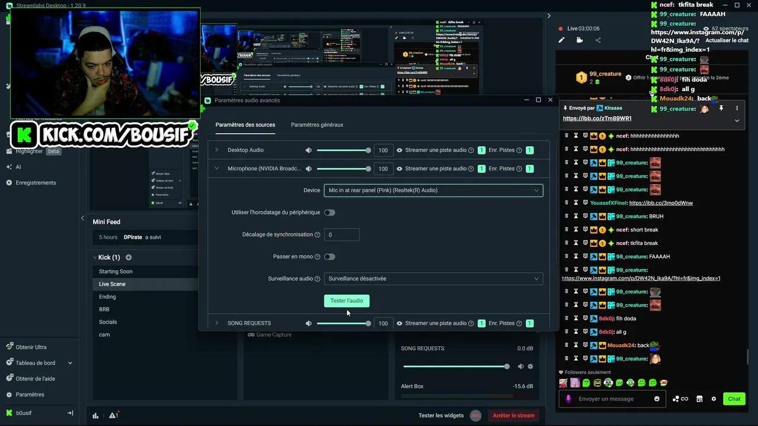The image size is (758, 426).
Task: Adjust the Desktop Audio volume slider
Action: pyautogui.click(x=343, y=150)
